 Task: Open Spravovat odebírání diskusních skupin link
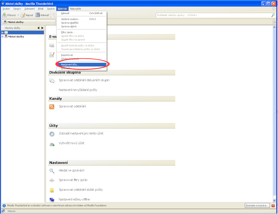tap(84, 80)
